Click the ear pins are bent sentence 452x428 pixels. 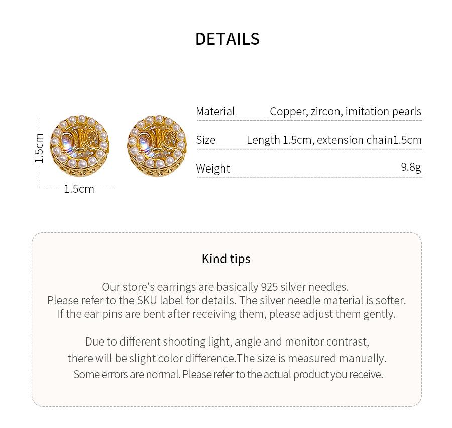[227, 314]
